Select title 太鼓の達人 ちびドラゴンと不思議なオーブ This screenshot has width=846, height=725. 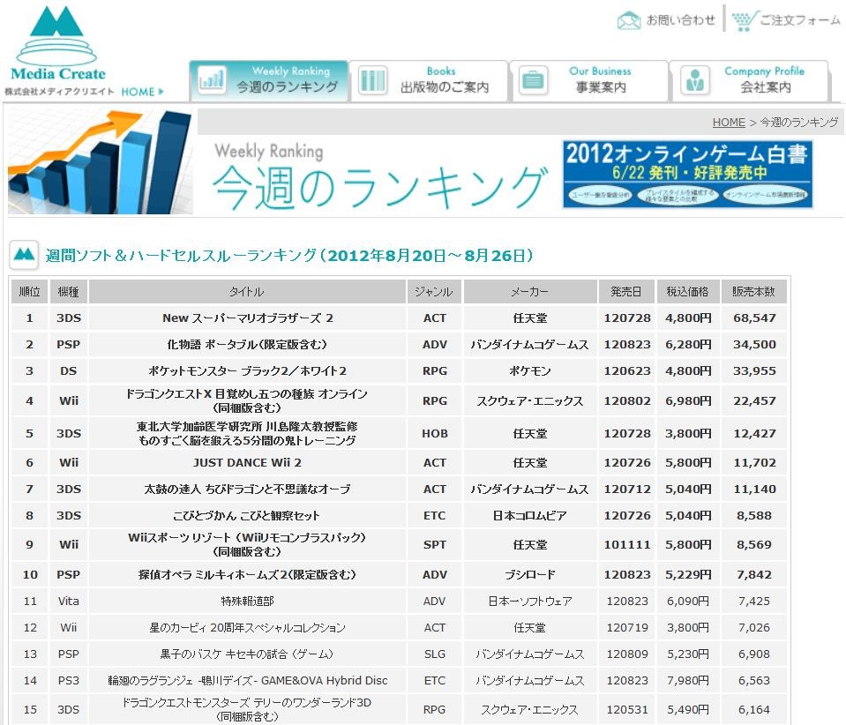[x=247, y=490]
